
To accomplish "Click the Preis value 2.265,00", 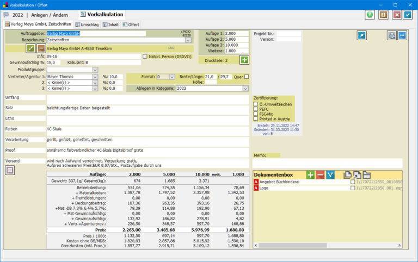I will [132, 230].
